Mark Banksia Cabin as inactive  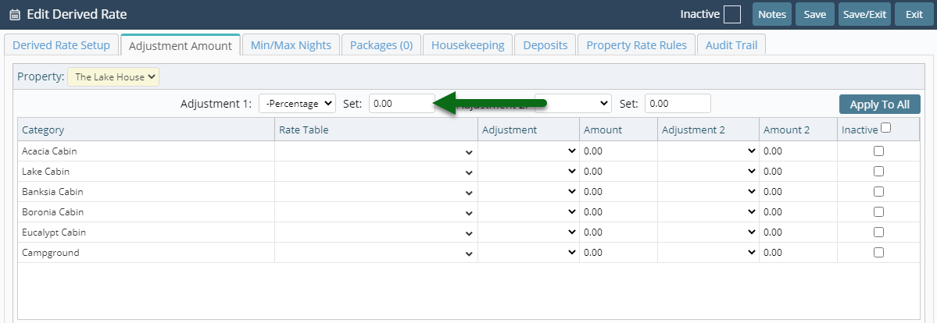[878, 192]
